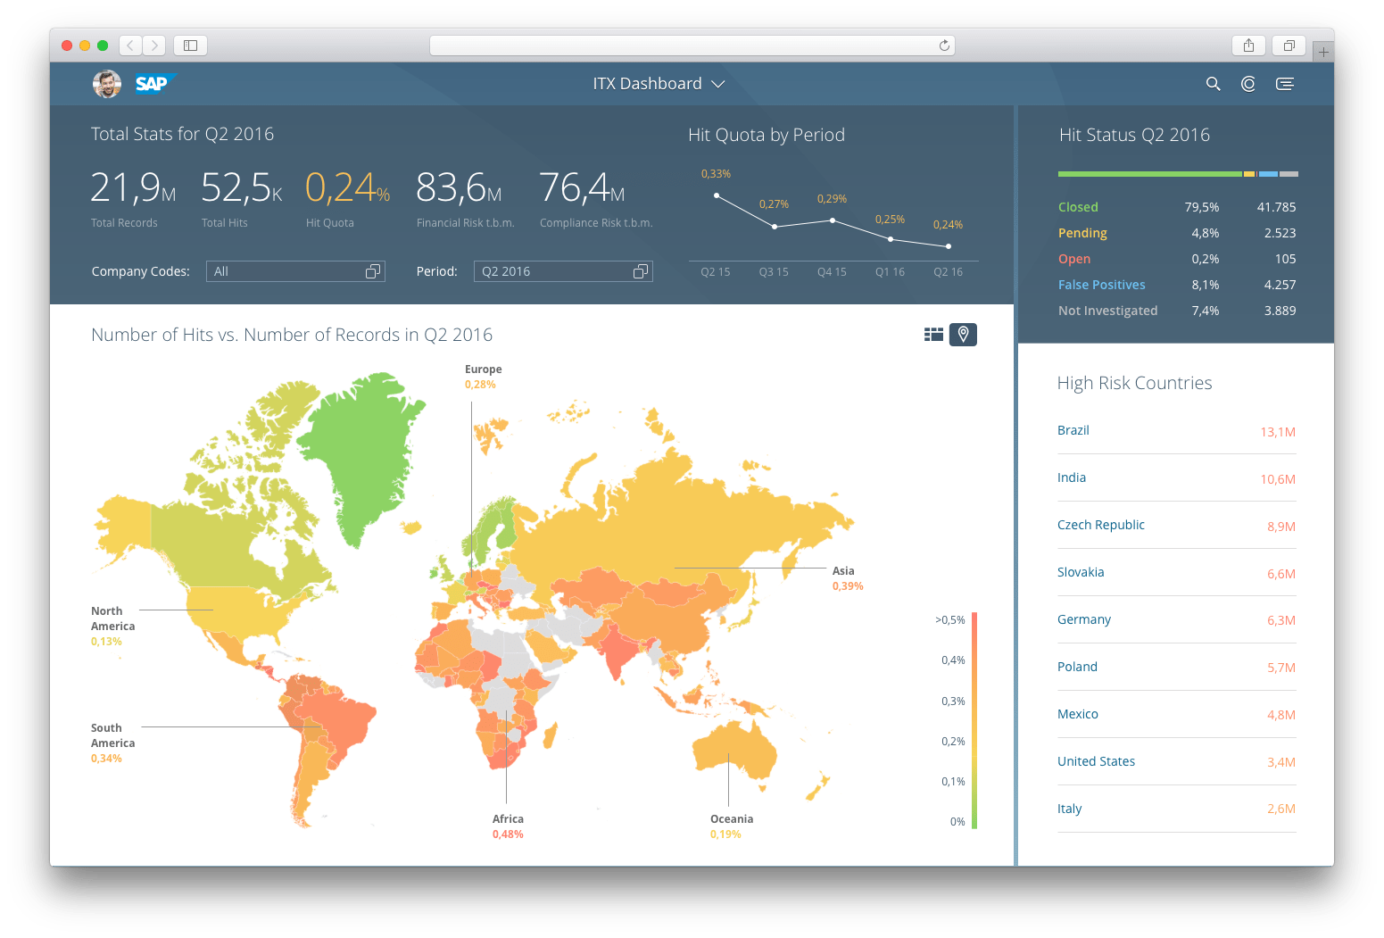
Task: Open Brazil in High Risk Countries
Action: pyautogui.click(x=1073, y=430)
